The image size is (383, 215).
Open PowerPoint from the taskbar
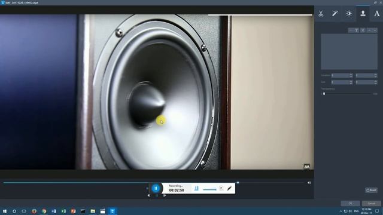[73, 211]
